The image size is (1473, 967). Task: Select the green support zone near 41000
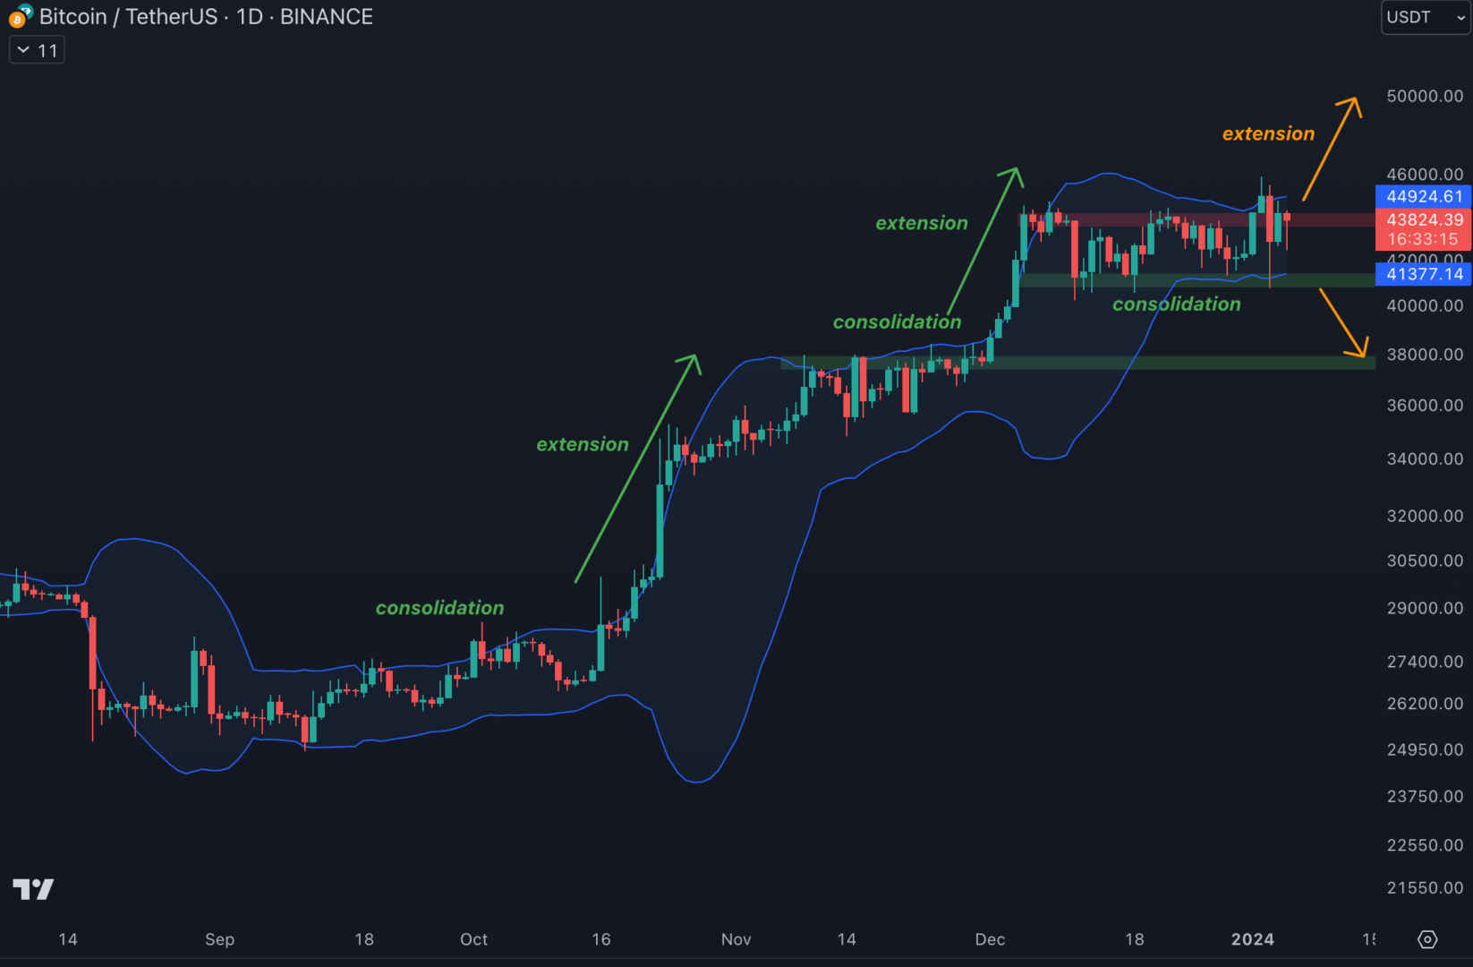1197,280
